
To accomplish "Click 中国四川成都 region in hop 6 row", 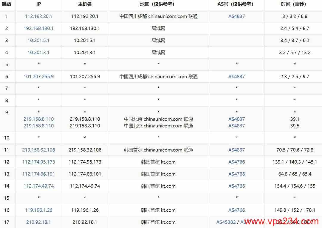I will click(x=158, y=76).
